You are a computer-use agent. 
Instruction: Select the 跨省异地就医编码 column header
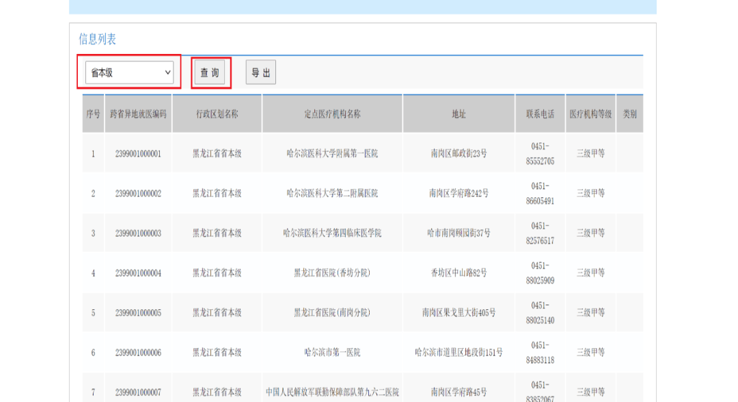(138, 114)
